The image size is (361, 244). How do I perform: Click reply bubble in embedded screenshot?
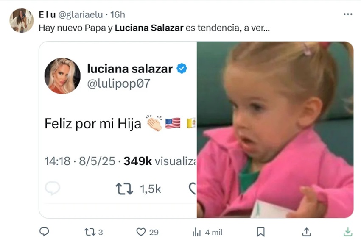point(53,188)
